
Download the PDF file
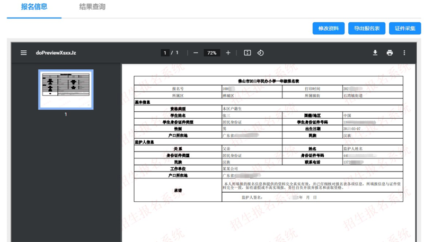point(375,53)
